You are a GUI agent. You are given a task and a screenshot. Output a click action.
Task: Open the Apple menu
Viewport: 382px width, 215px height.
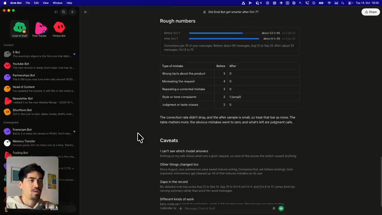coord(5,3)
